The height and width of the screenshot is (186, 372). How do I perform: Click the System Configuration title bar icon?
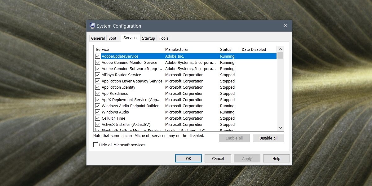click(x=92, y=26)
